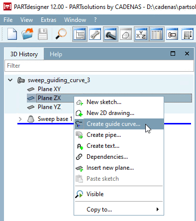Image resolution: width=196 pixels, height=221 pixels.
Task: Toggle Visible in the context menu
Action: (119, 194)
